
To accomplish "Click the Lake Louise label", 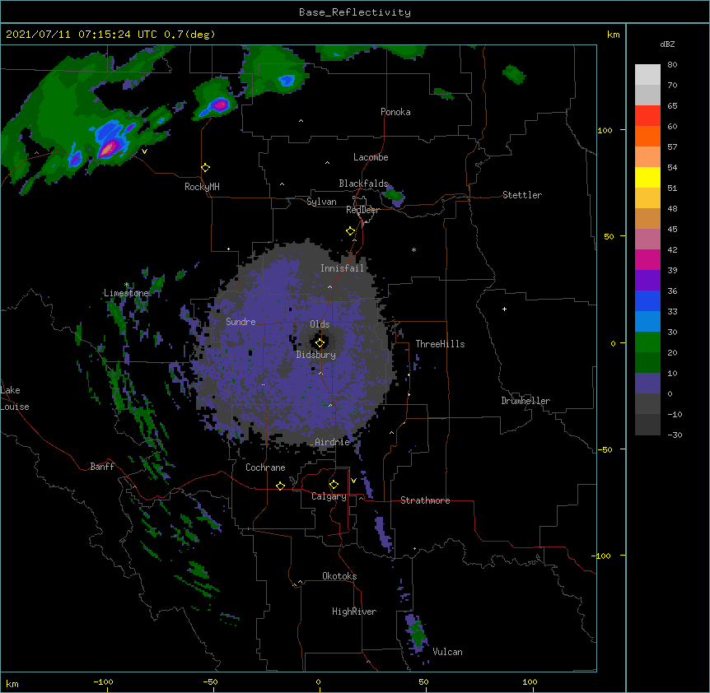I will click(x=14, y=398).
